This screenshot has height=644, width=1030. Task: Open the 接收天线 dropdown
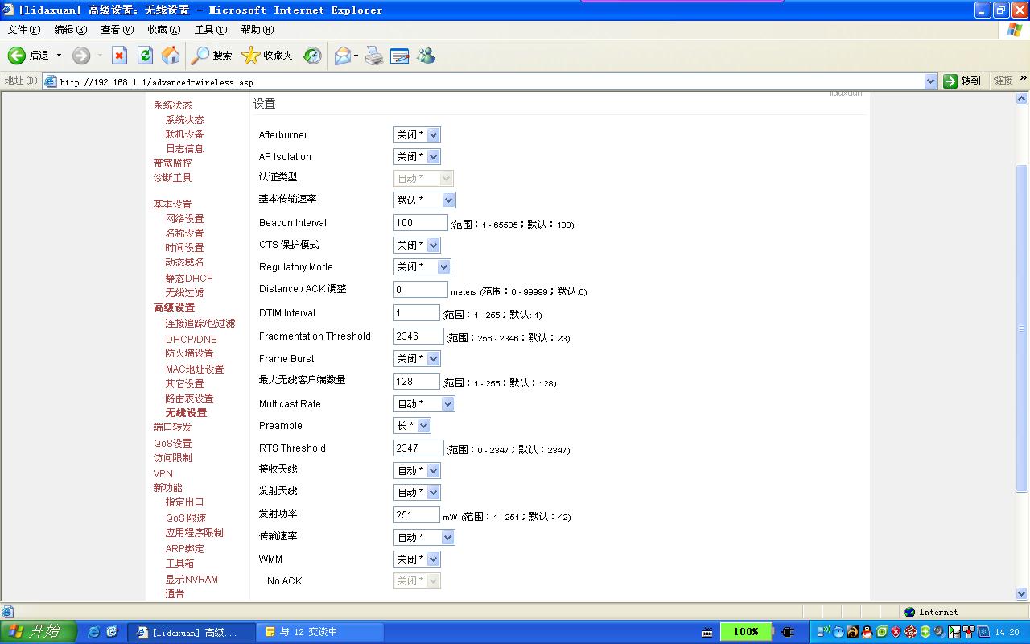tap(417, 470)
